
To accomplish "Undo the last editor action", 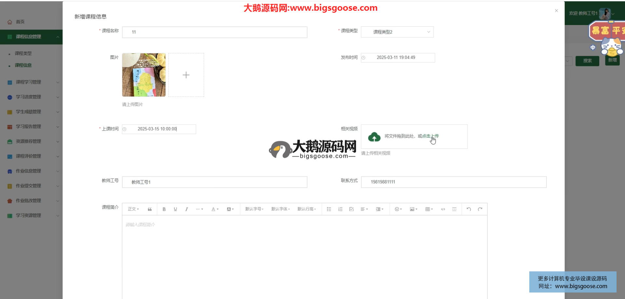I will [469, 209].
